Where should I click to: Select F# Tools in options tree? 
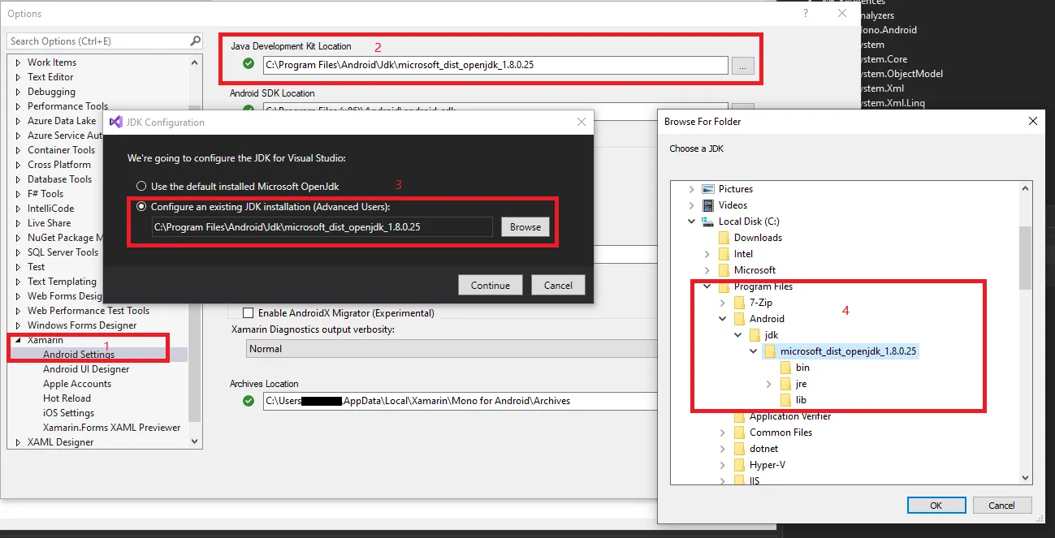(45, 194)
